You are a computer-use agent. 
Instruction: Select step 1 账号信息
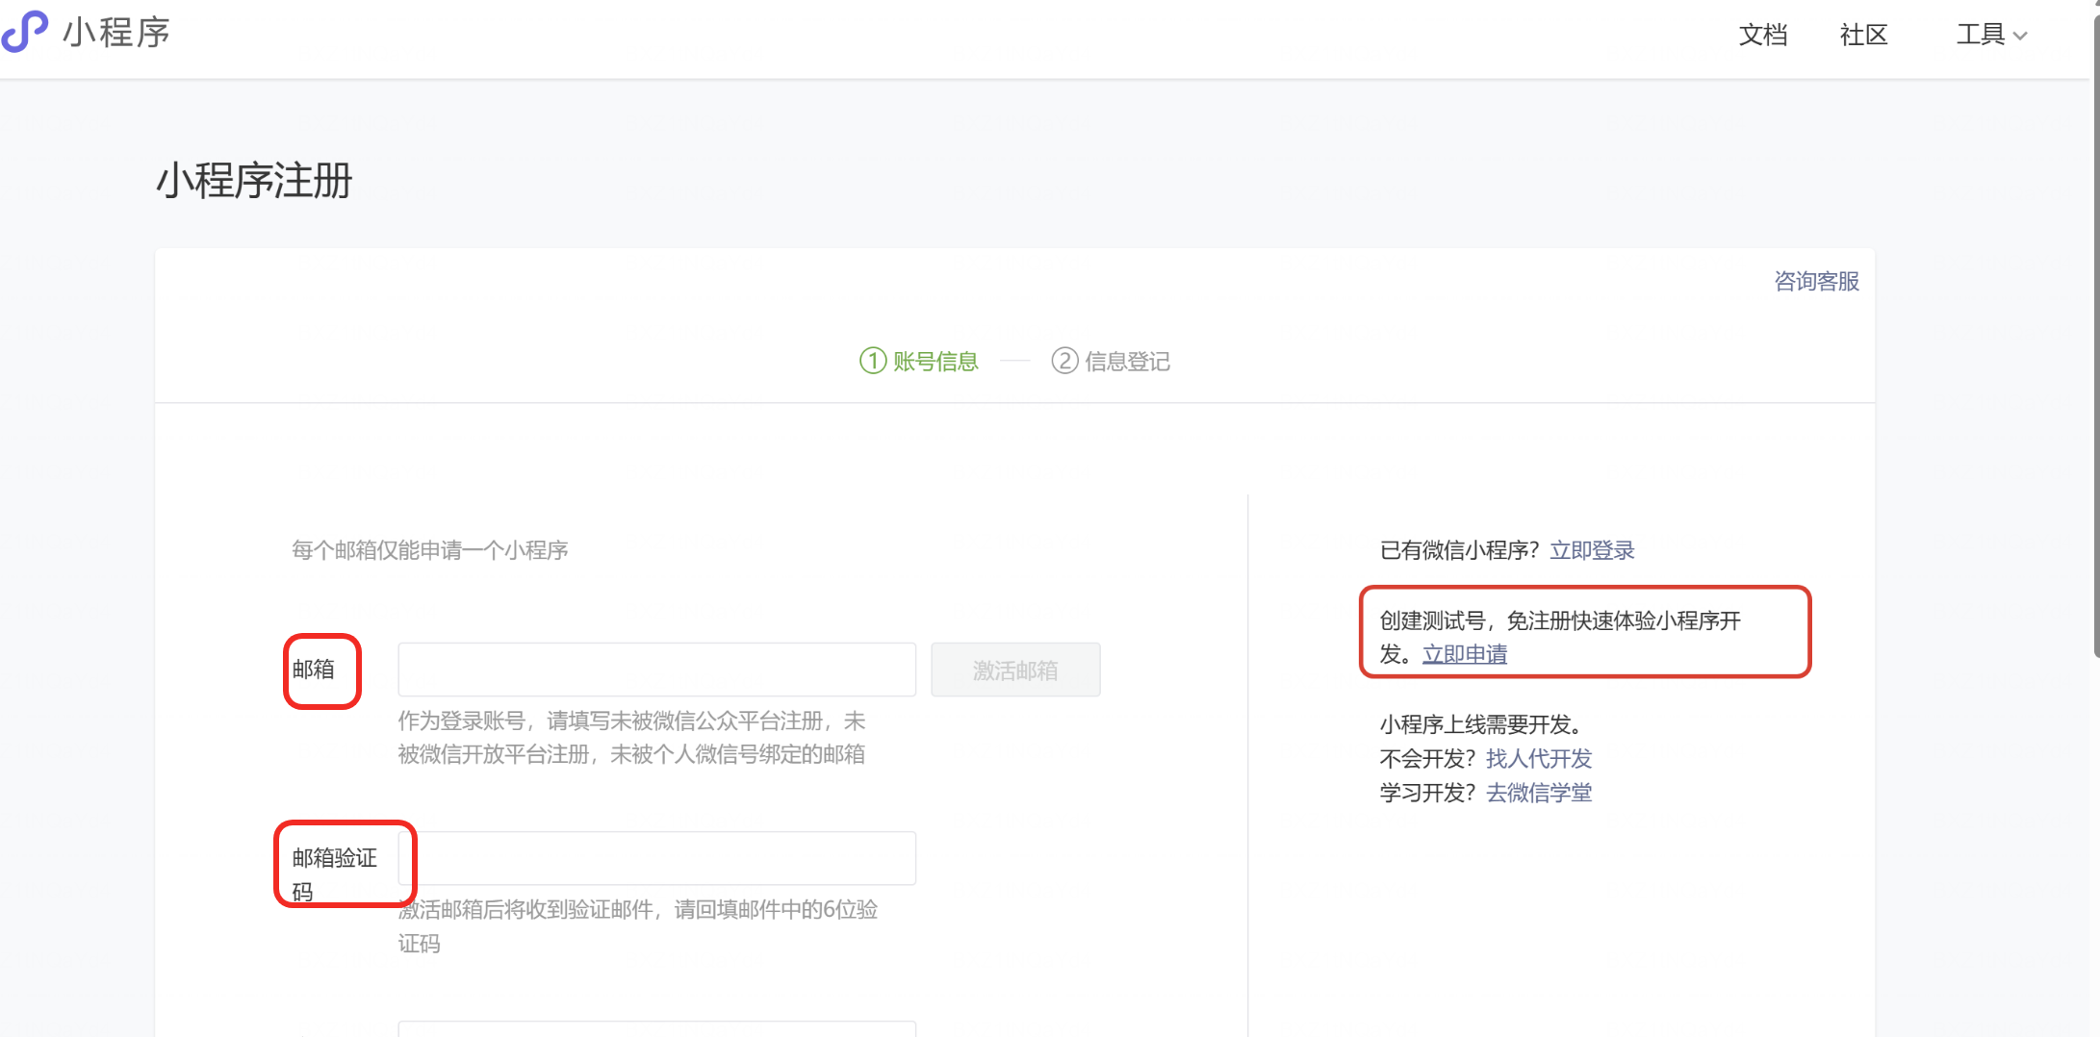coord(919,361)
